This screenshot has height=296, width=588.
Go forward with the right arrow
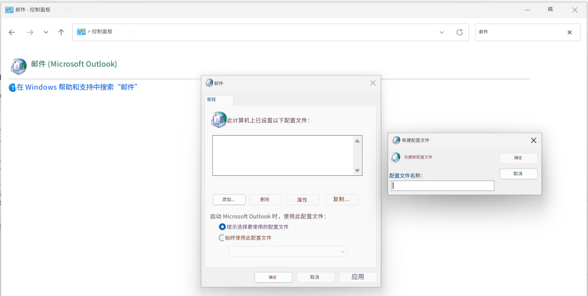[x=30, y=32]
